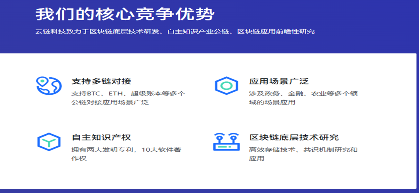The image size is (419, 193).
Task: Click the cube icon beside 自主知识产权
Action: click(x=49, y=142)
